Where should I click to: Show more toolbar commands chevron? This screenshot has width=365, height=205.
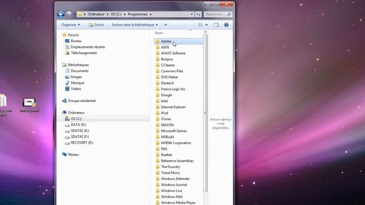coord(165,24)
